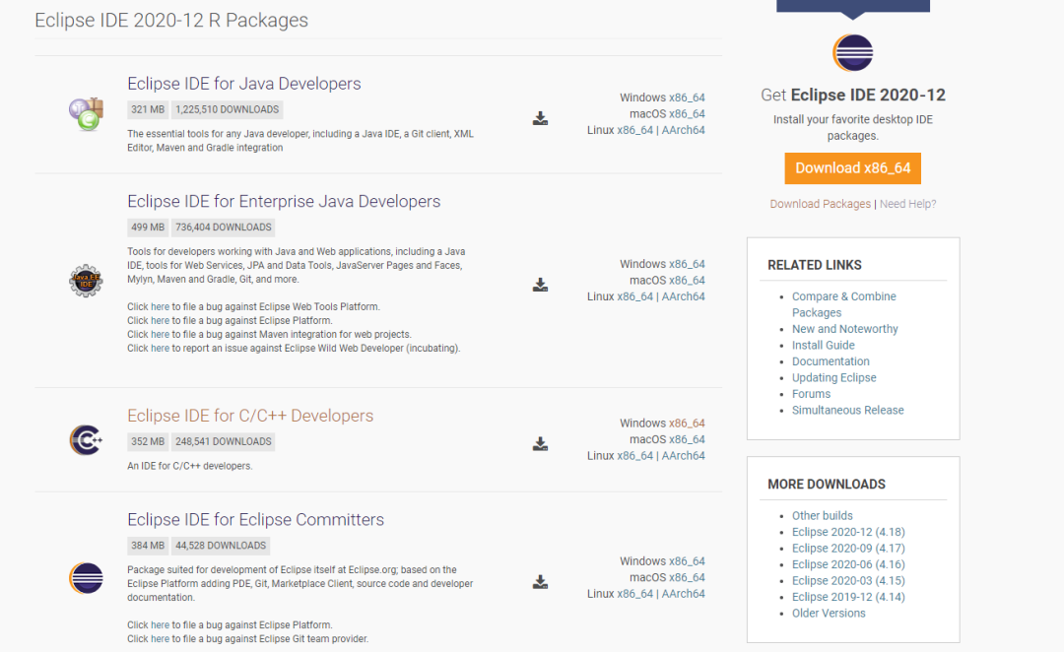Viewport: 1064px width, 652px height.
Task: Click 'here' to file Web Tools Platform bug
Action: tap(161, 306)
